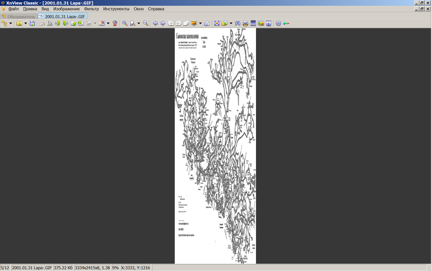Expand the recent files dropdown arrow

point(26,23)
